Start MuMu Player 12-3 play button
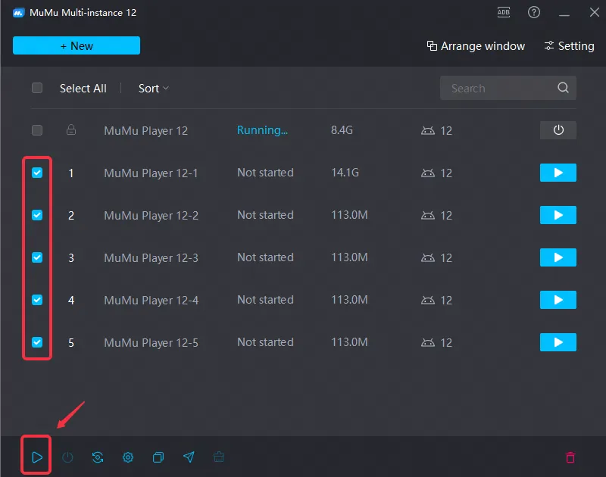The image size is (606, 477). click(x=558, y=257)
